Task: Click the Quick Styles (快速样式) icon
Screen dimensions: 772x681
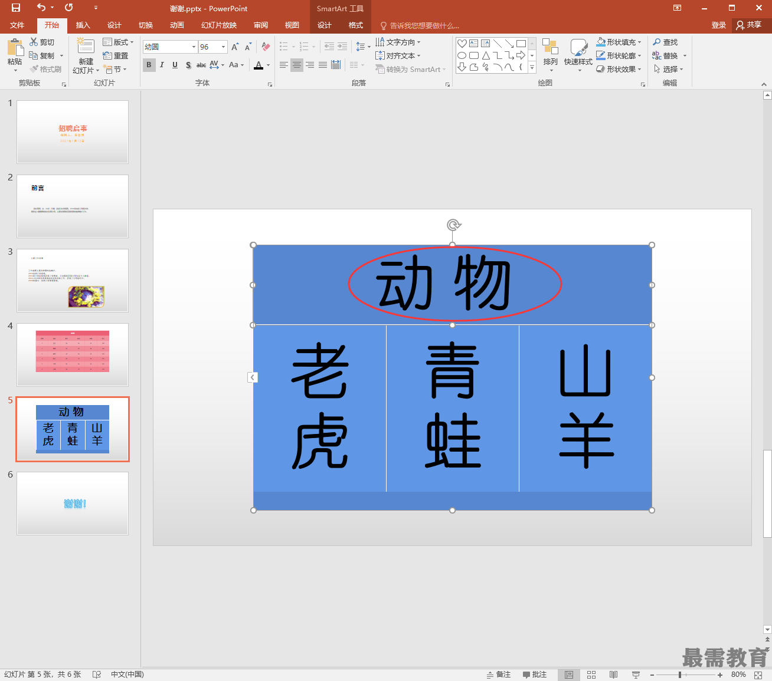Action: (x=578, y=47)
